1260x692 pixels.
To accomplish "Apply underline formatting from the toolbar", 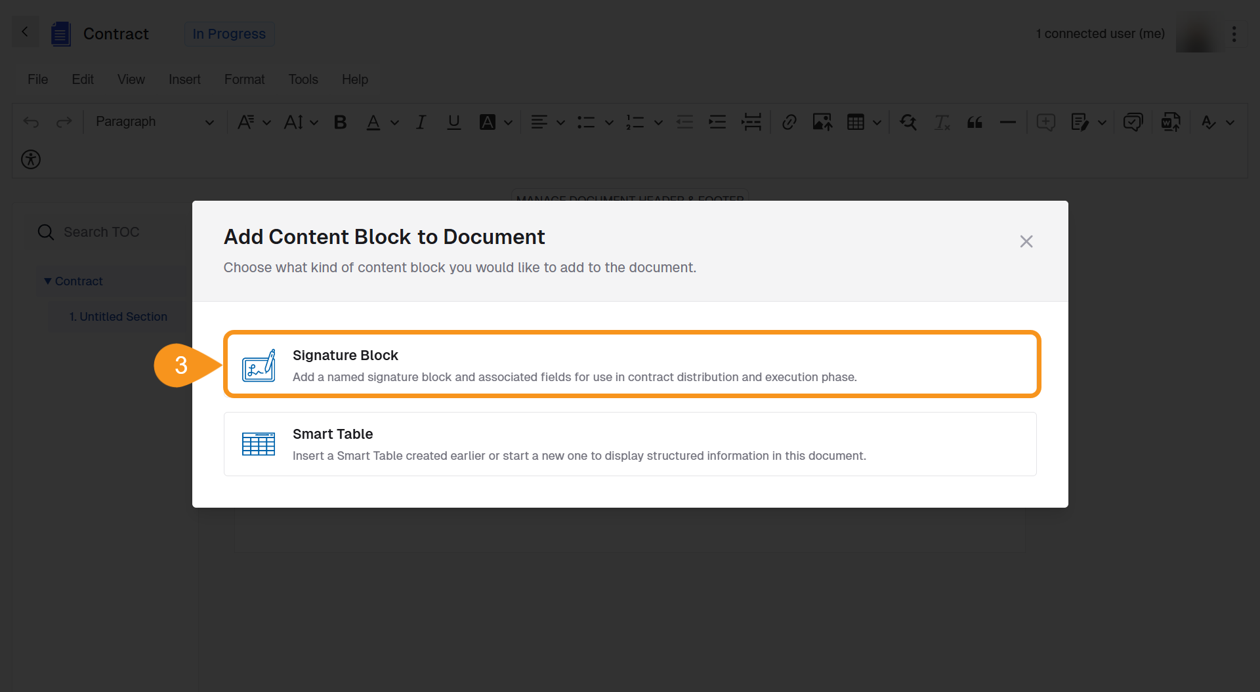I will coord(453,122).
